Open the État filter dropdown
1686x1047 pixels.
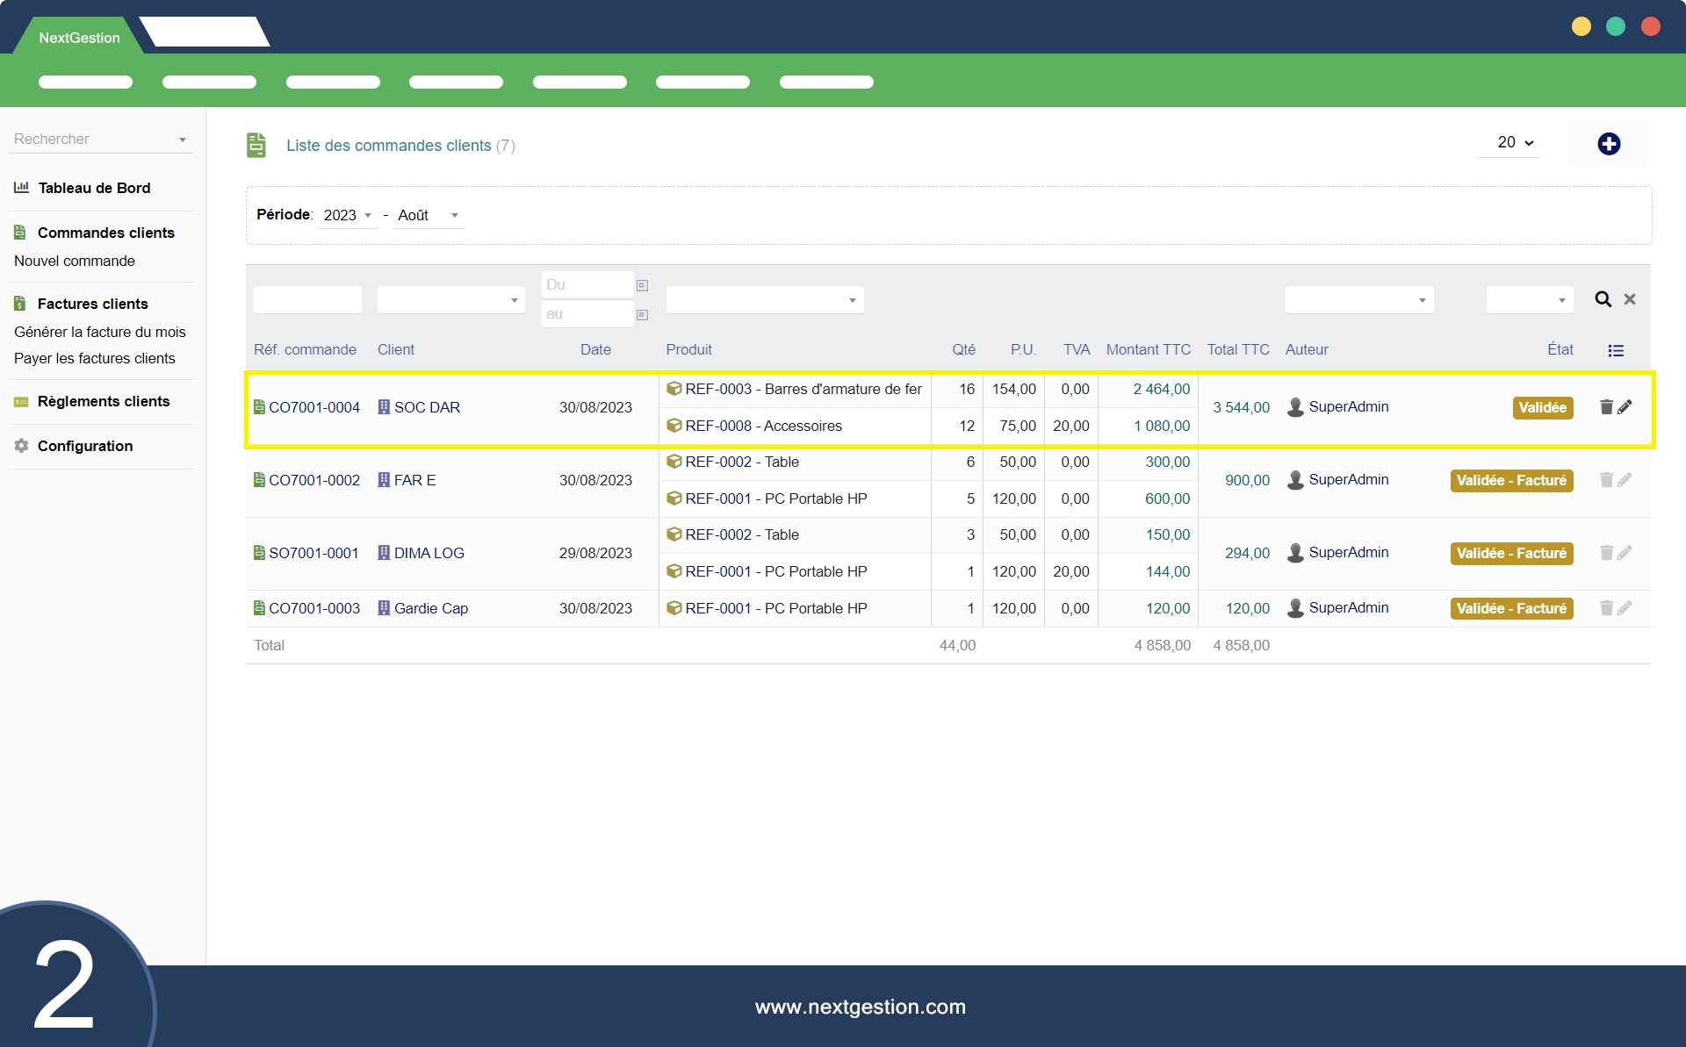(1529, 300)
